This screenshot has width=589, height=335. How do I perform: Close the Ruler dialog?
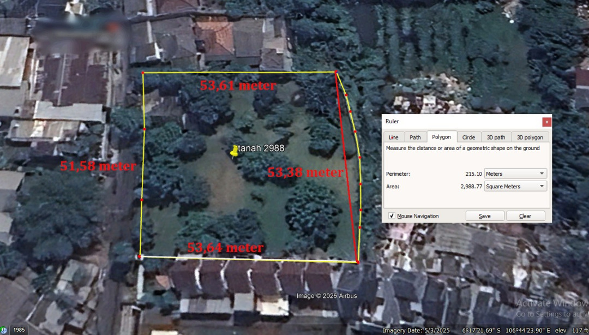[x=546, y=122]
